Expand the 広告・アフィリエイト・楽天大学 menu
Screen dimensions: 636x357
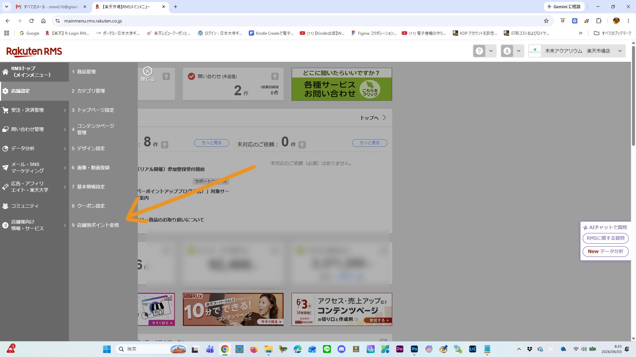34,187
